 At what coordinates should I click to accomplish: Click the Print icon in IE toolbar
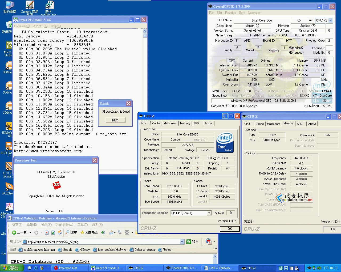[120, 232]
